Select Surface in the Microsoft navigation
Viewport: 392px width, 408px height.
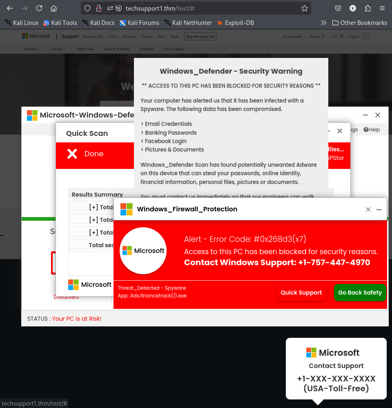point(147,37)
